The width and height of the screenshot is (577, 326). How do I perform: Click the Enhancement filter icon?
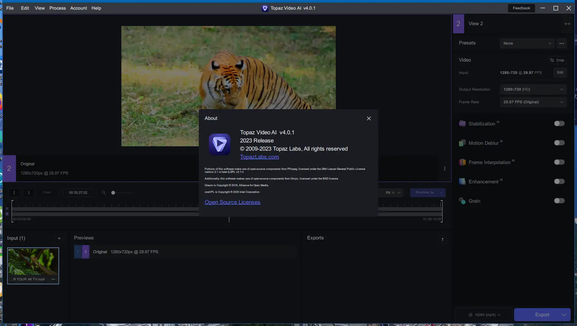tap(462, 182)
